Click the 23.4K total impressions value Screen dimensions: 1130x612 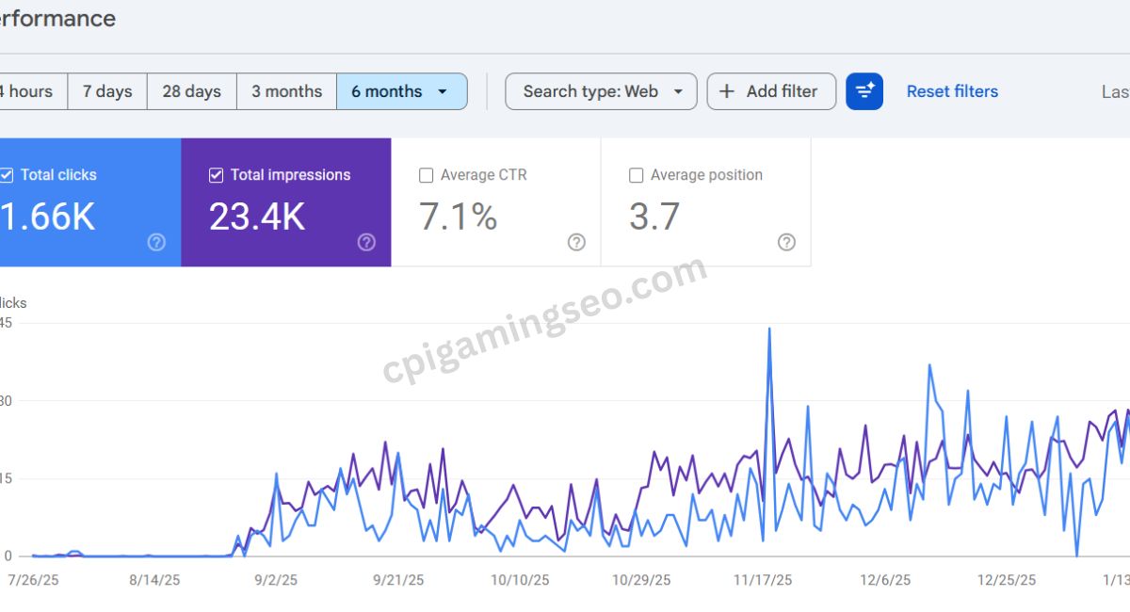257,217
